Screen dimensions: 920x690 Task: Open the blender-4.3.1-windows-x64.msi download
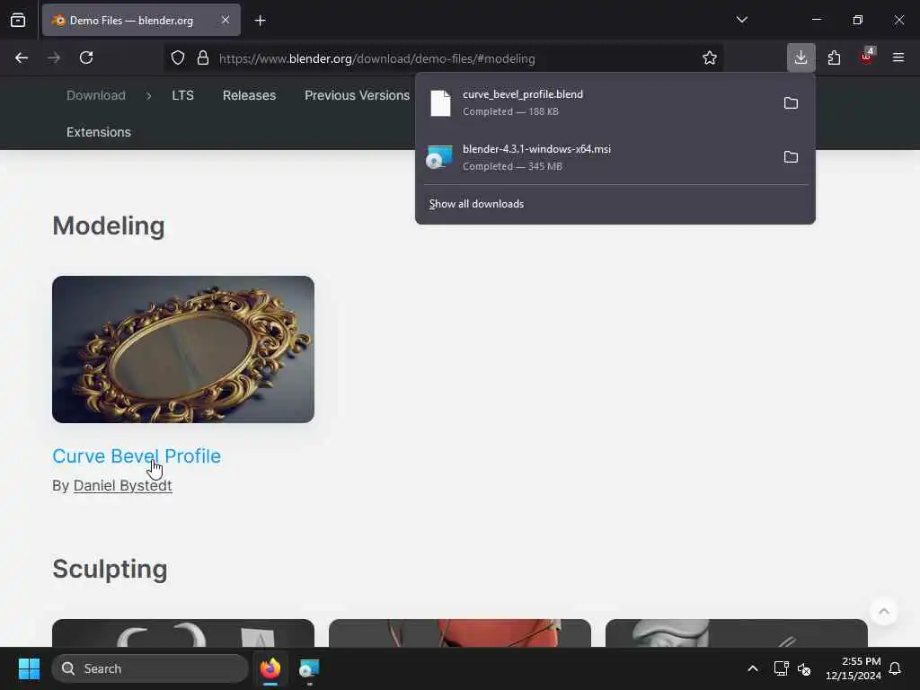pyautogui.click(x=596, y=157)
